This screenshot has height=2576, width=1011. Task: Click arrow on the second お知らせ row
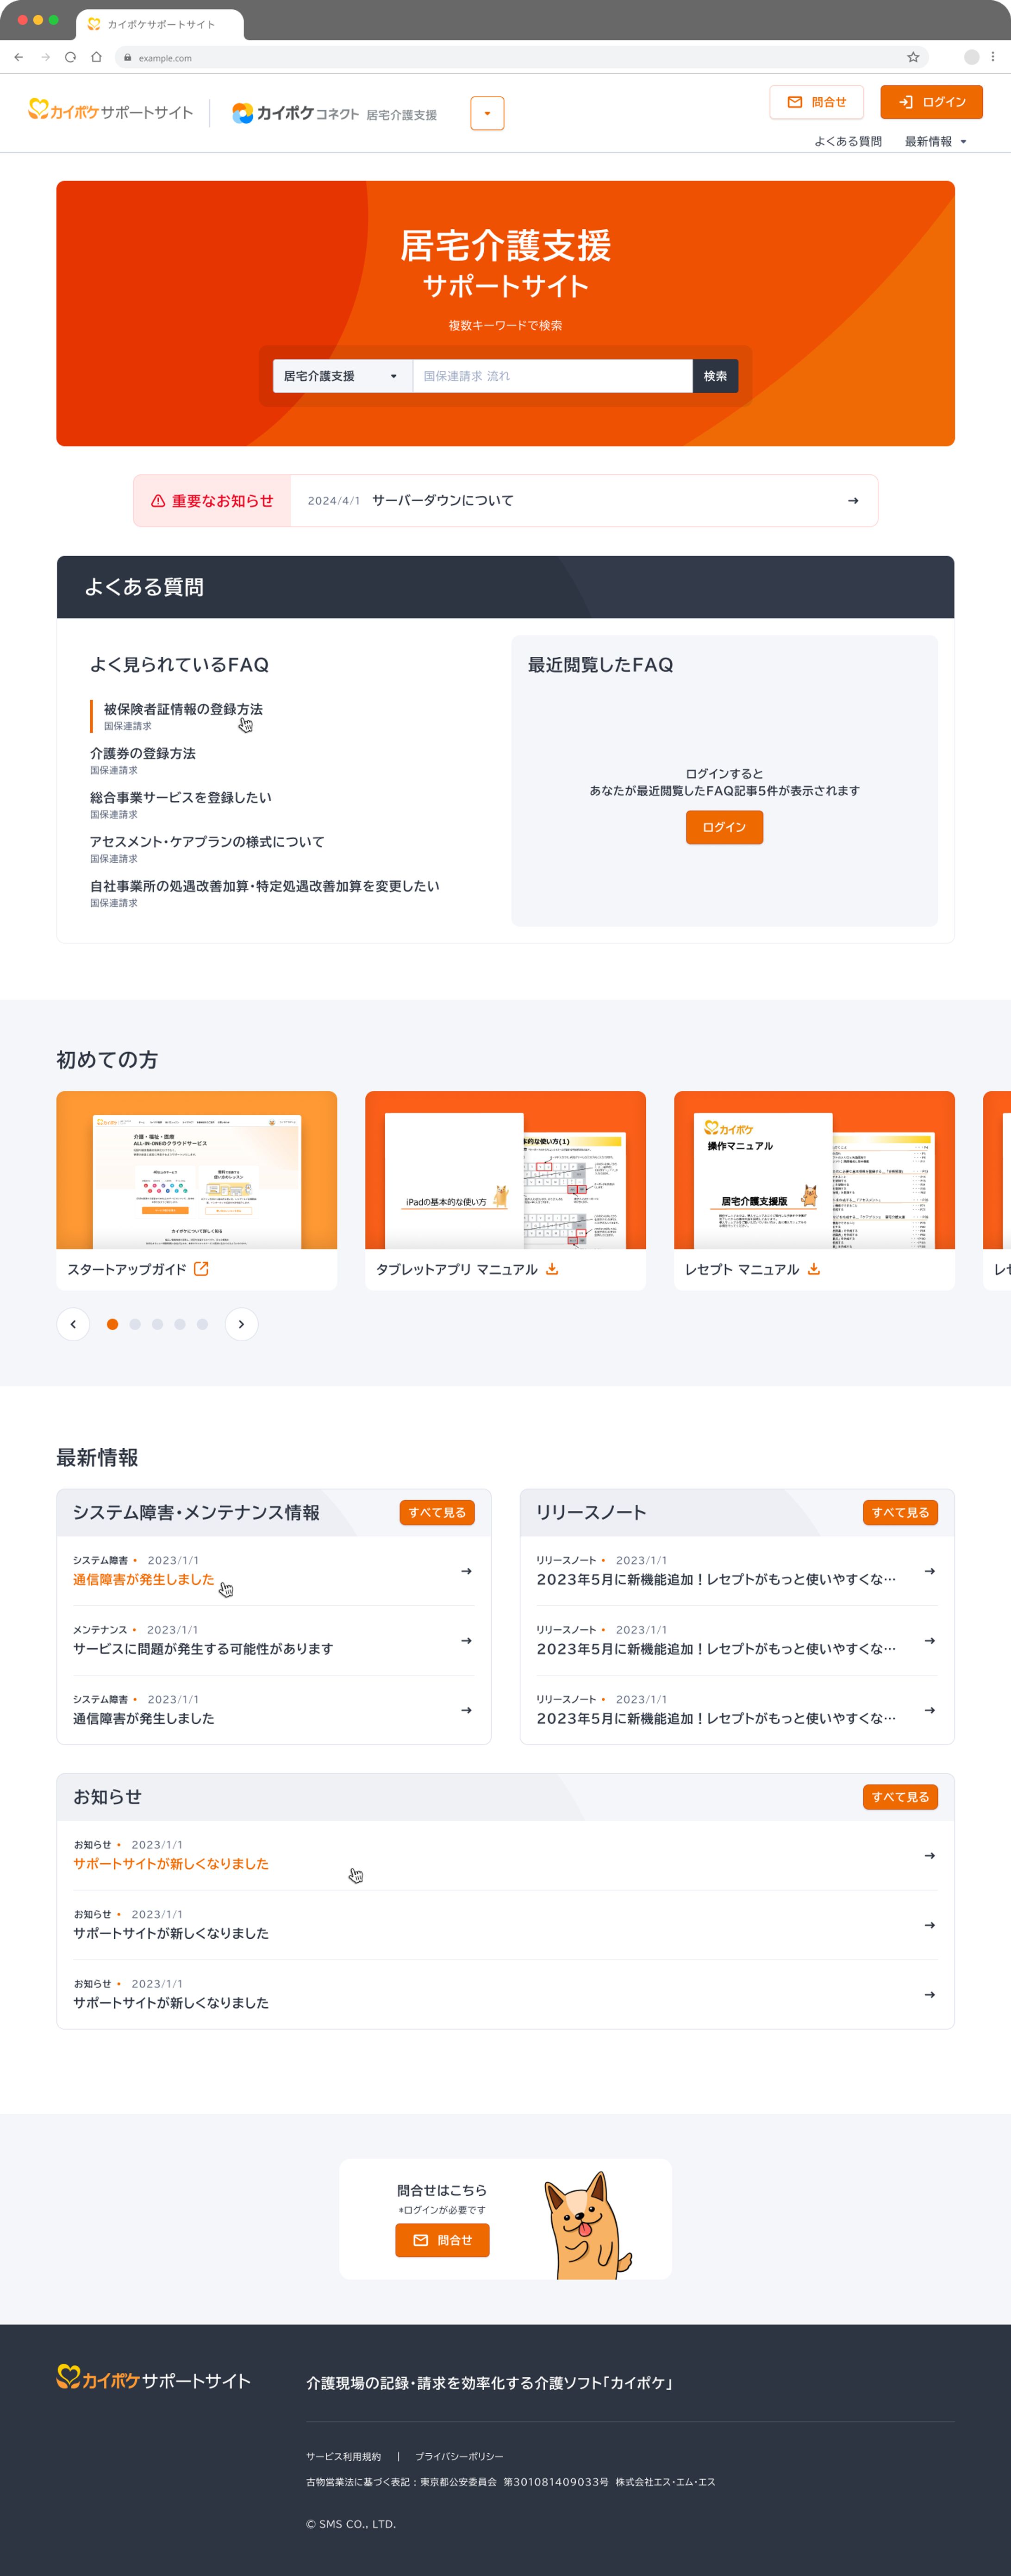coord(930,1925)
